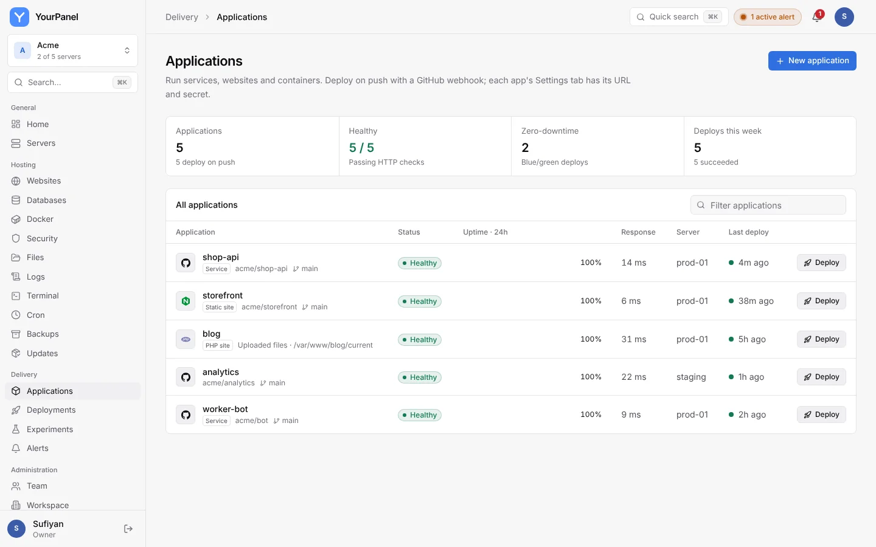This screenshot has width=876, height=547.
Task: Open the analytics application
Action: point(221,372)
